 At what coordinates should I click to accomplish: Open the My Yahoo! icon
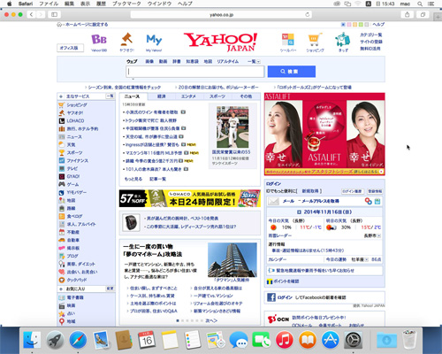(154, 40)
